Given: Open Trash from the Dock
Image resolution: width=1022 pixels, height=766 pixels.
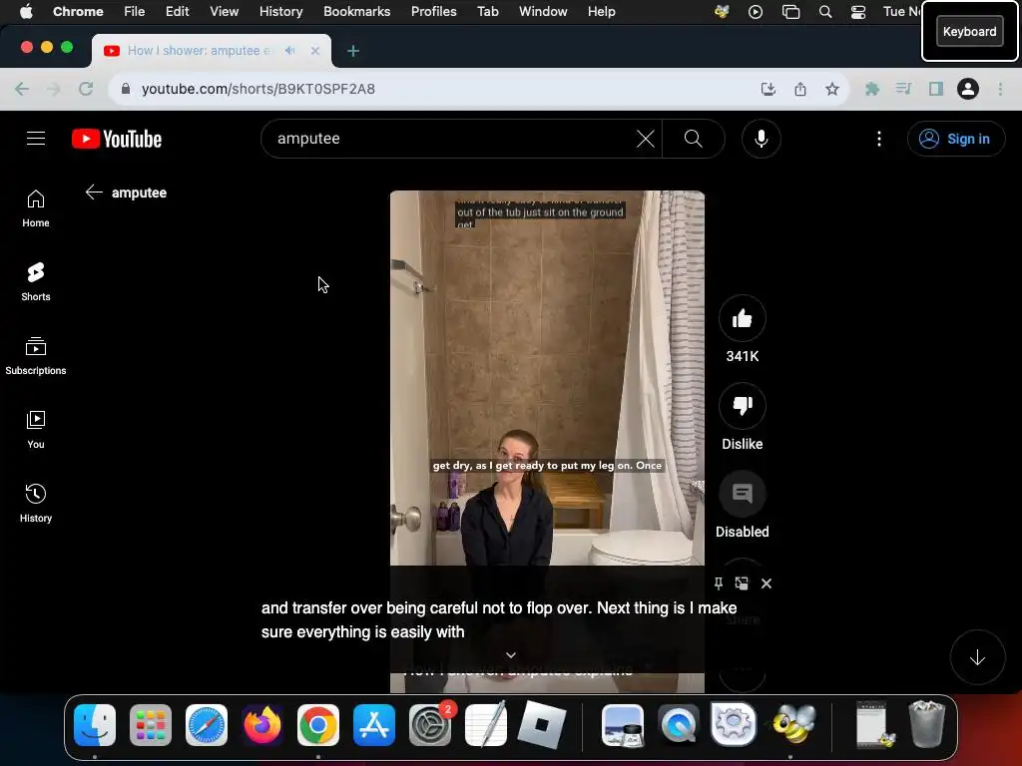Looking at the screenshot, I should 926,724.
